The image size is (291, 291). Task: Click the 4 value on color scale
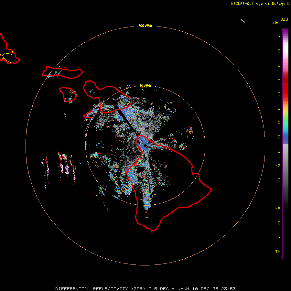pyautogui.click(x=279, y=80)
